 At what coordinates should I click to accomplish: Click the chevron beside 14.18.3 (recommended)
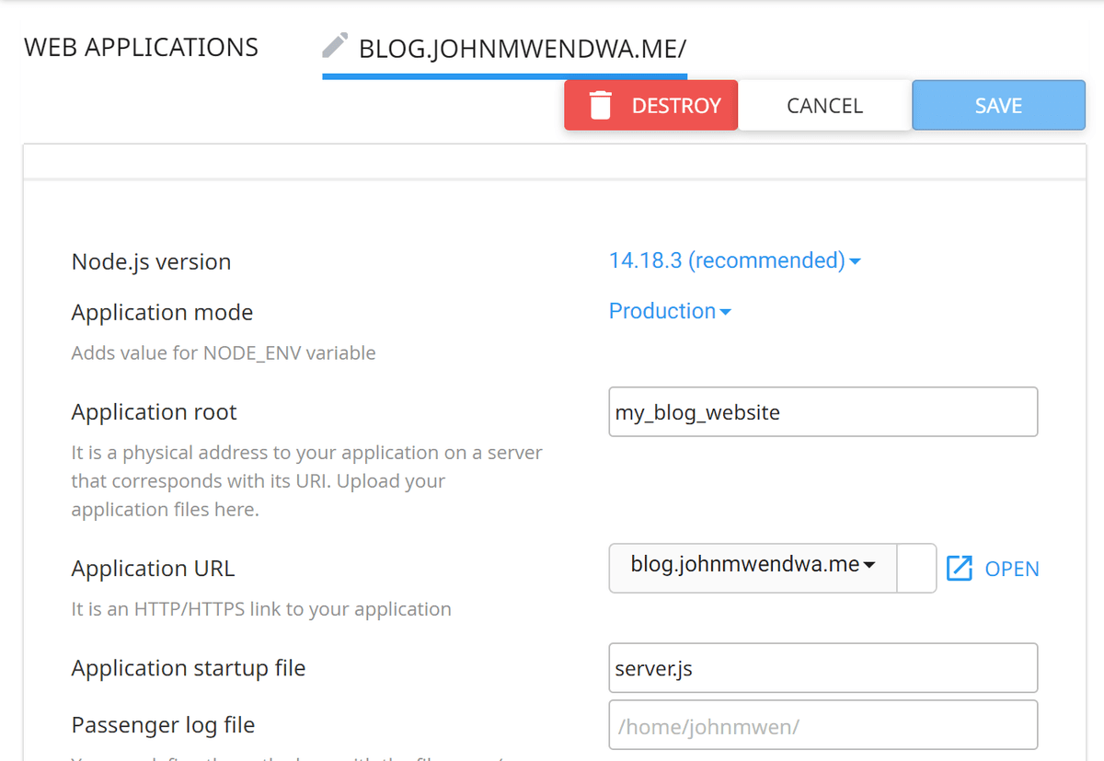pyautogui.click(x=857, y=261)
